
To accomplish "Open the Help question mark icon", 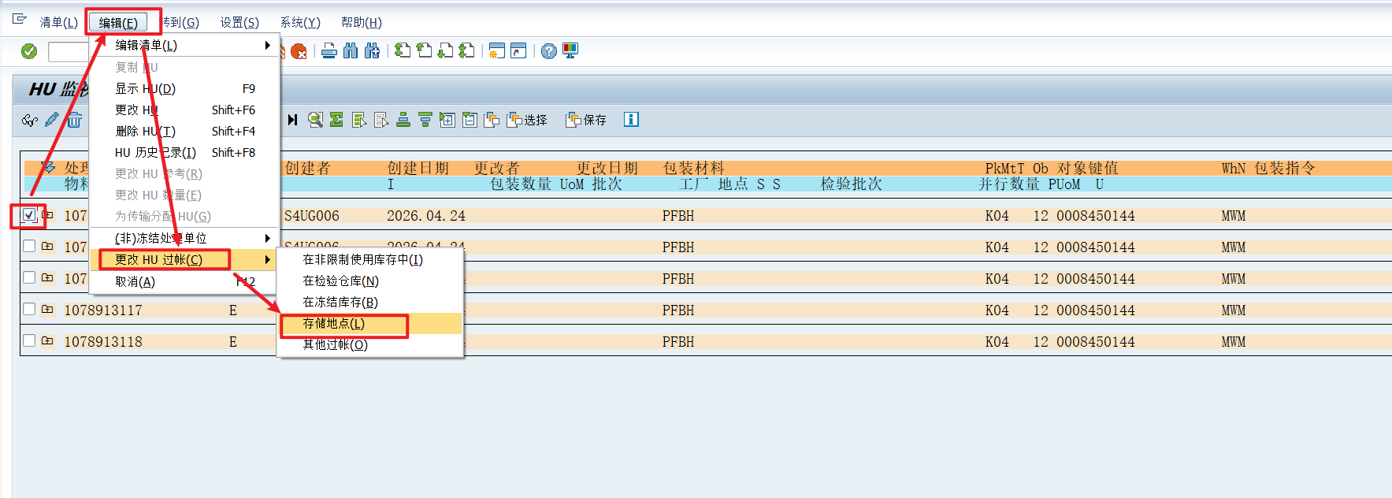I will click(x=549, y=51).
